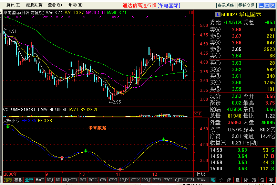Select the 模板 tab
Image resolution: width=277 pixels, height=185 pixels.
click(x=18, y=180)
